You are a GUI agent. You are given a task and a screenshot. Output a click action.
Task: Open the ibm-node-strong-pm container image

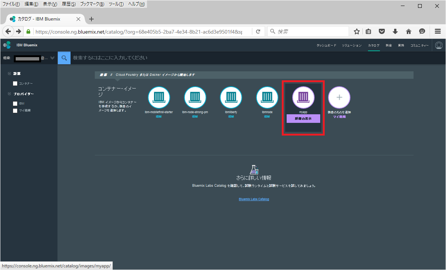pos(195,97)
